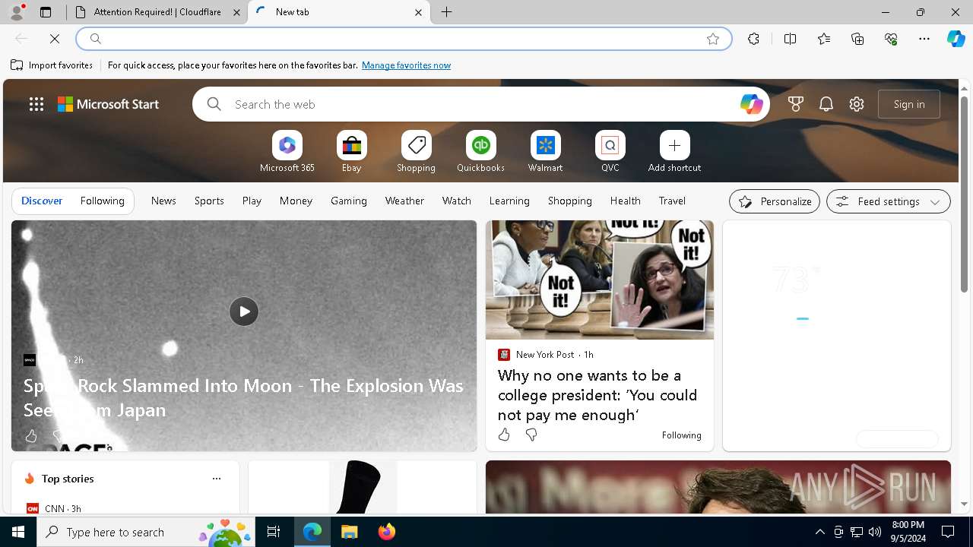Click the Microsoft Start logo
The image size is (973, 547).
pos(109,104)
